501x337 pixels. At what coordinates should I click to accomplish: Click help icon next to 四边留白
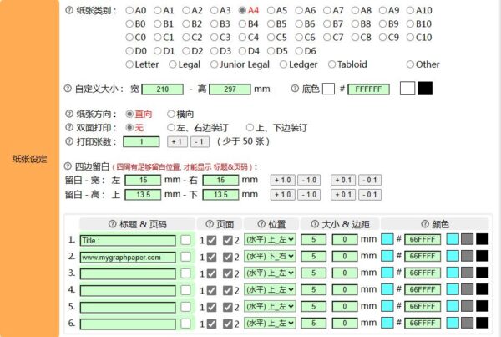(68, 166)
